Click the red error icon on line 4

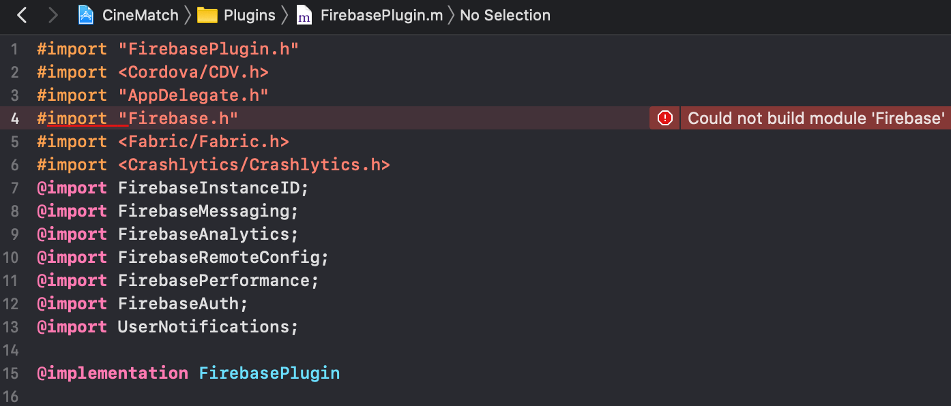point(664,119)
